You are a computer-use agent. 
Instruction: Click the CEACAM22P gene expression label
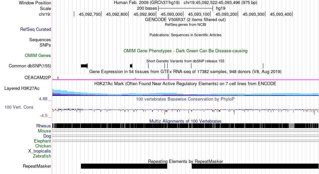[x=38, y=77]
